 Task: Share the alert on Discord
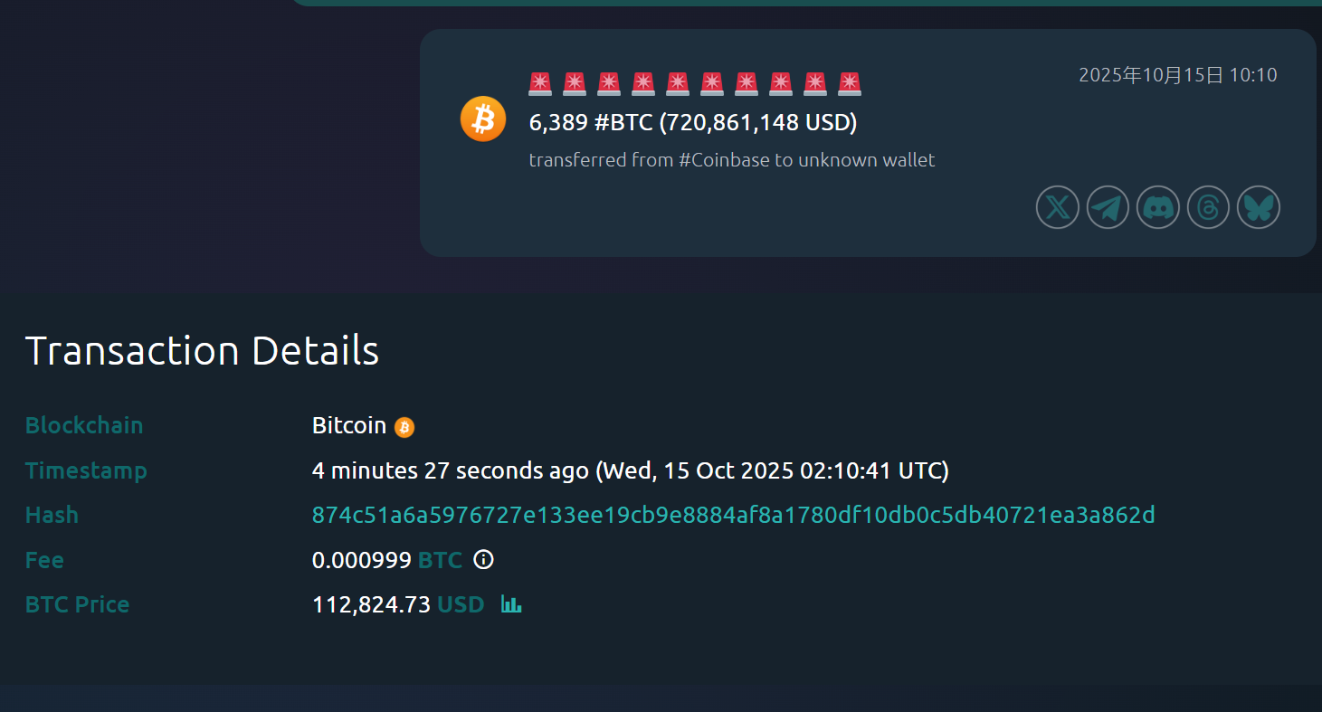(1157, 207)
